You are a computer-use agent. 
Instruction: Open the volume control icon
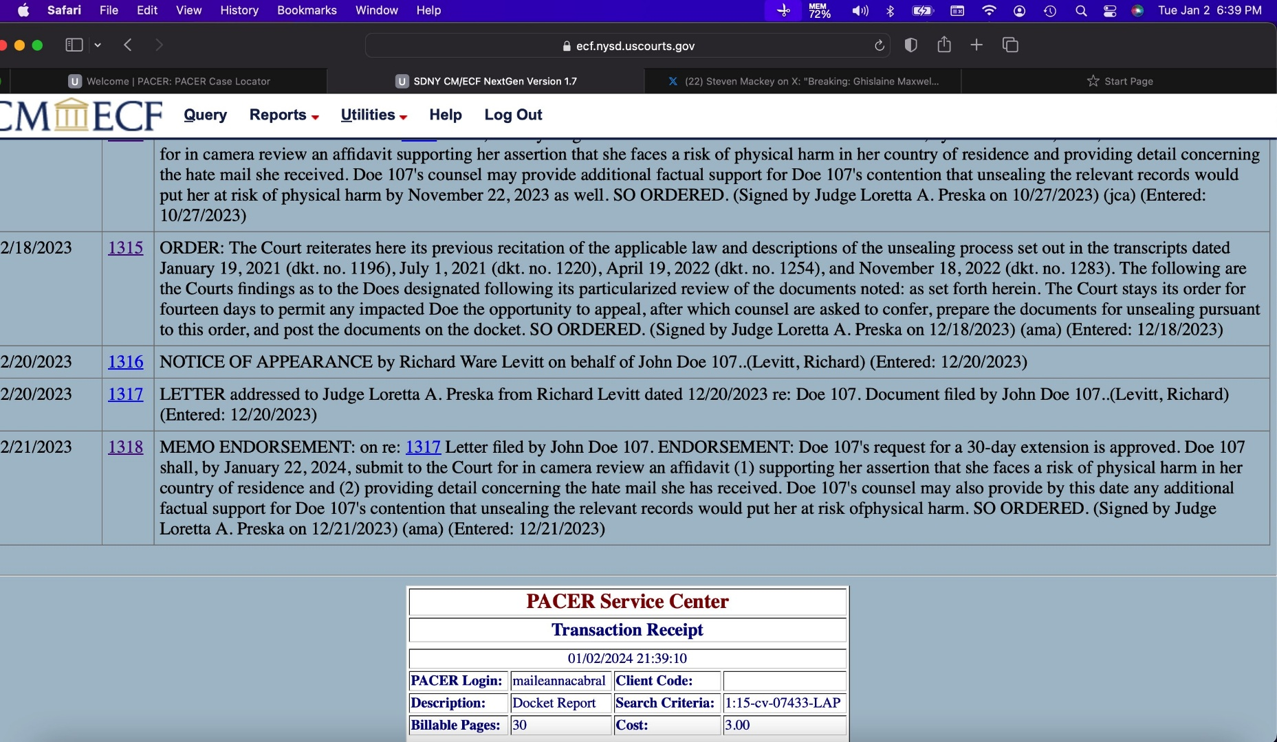coord(860,10)
